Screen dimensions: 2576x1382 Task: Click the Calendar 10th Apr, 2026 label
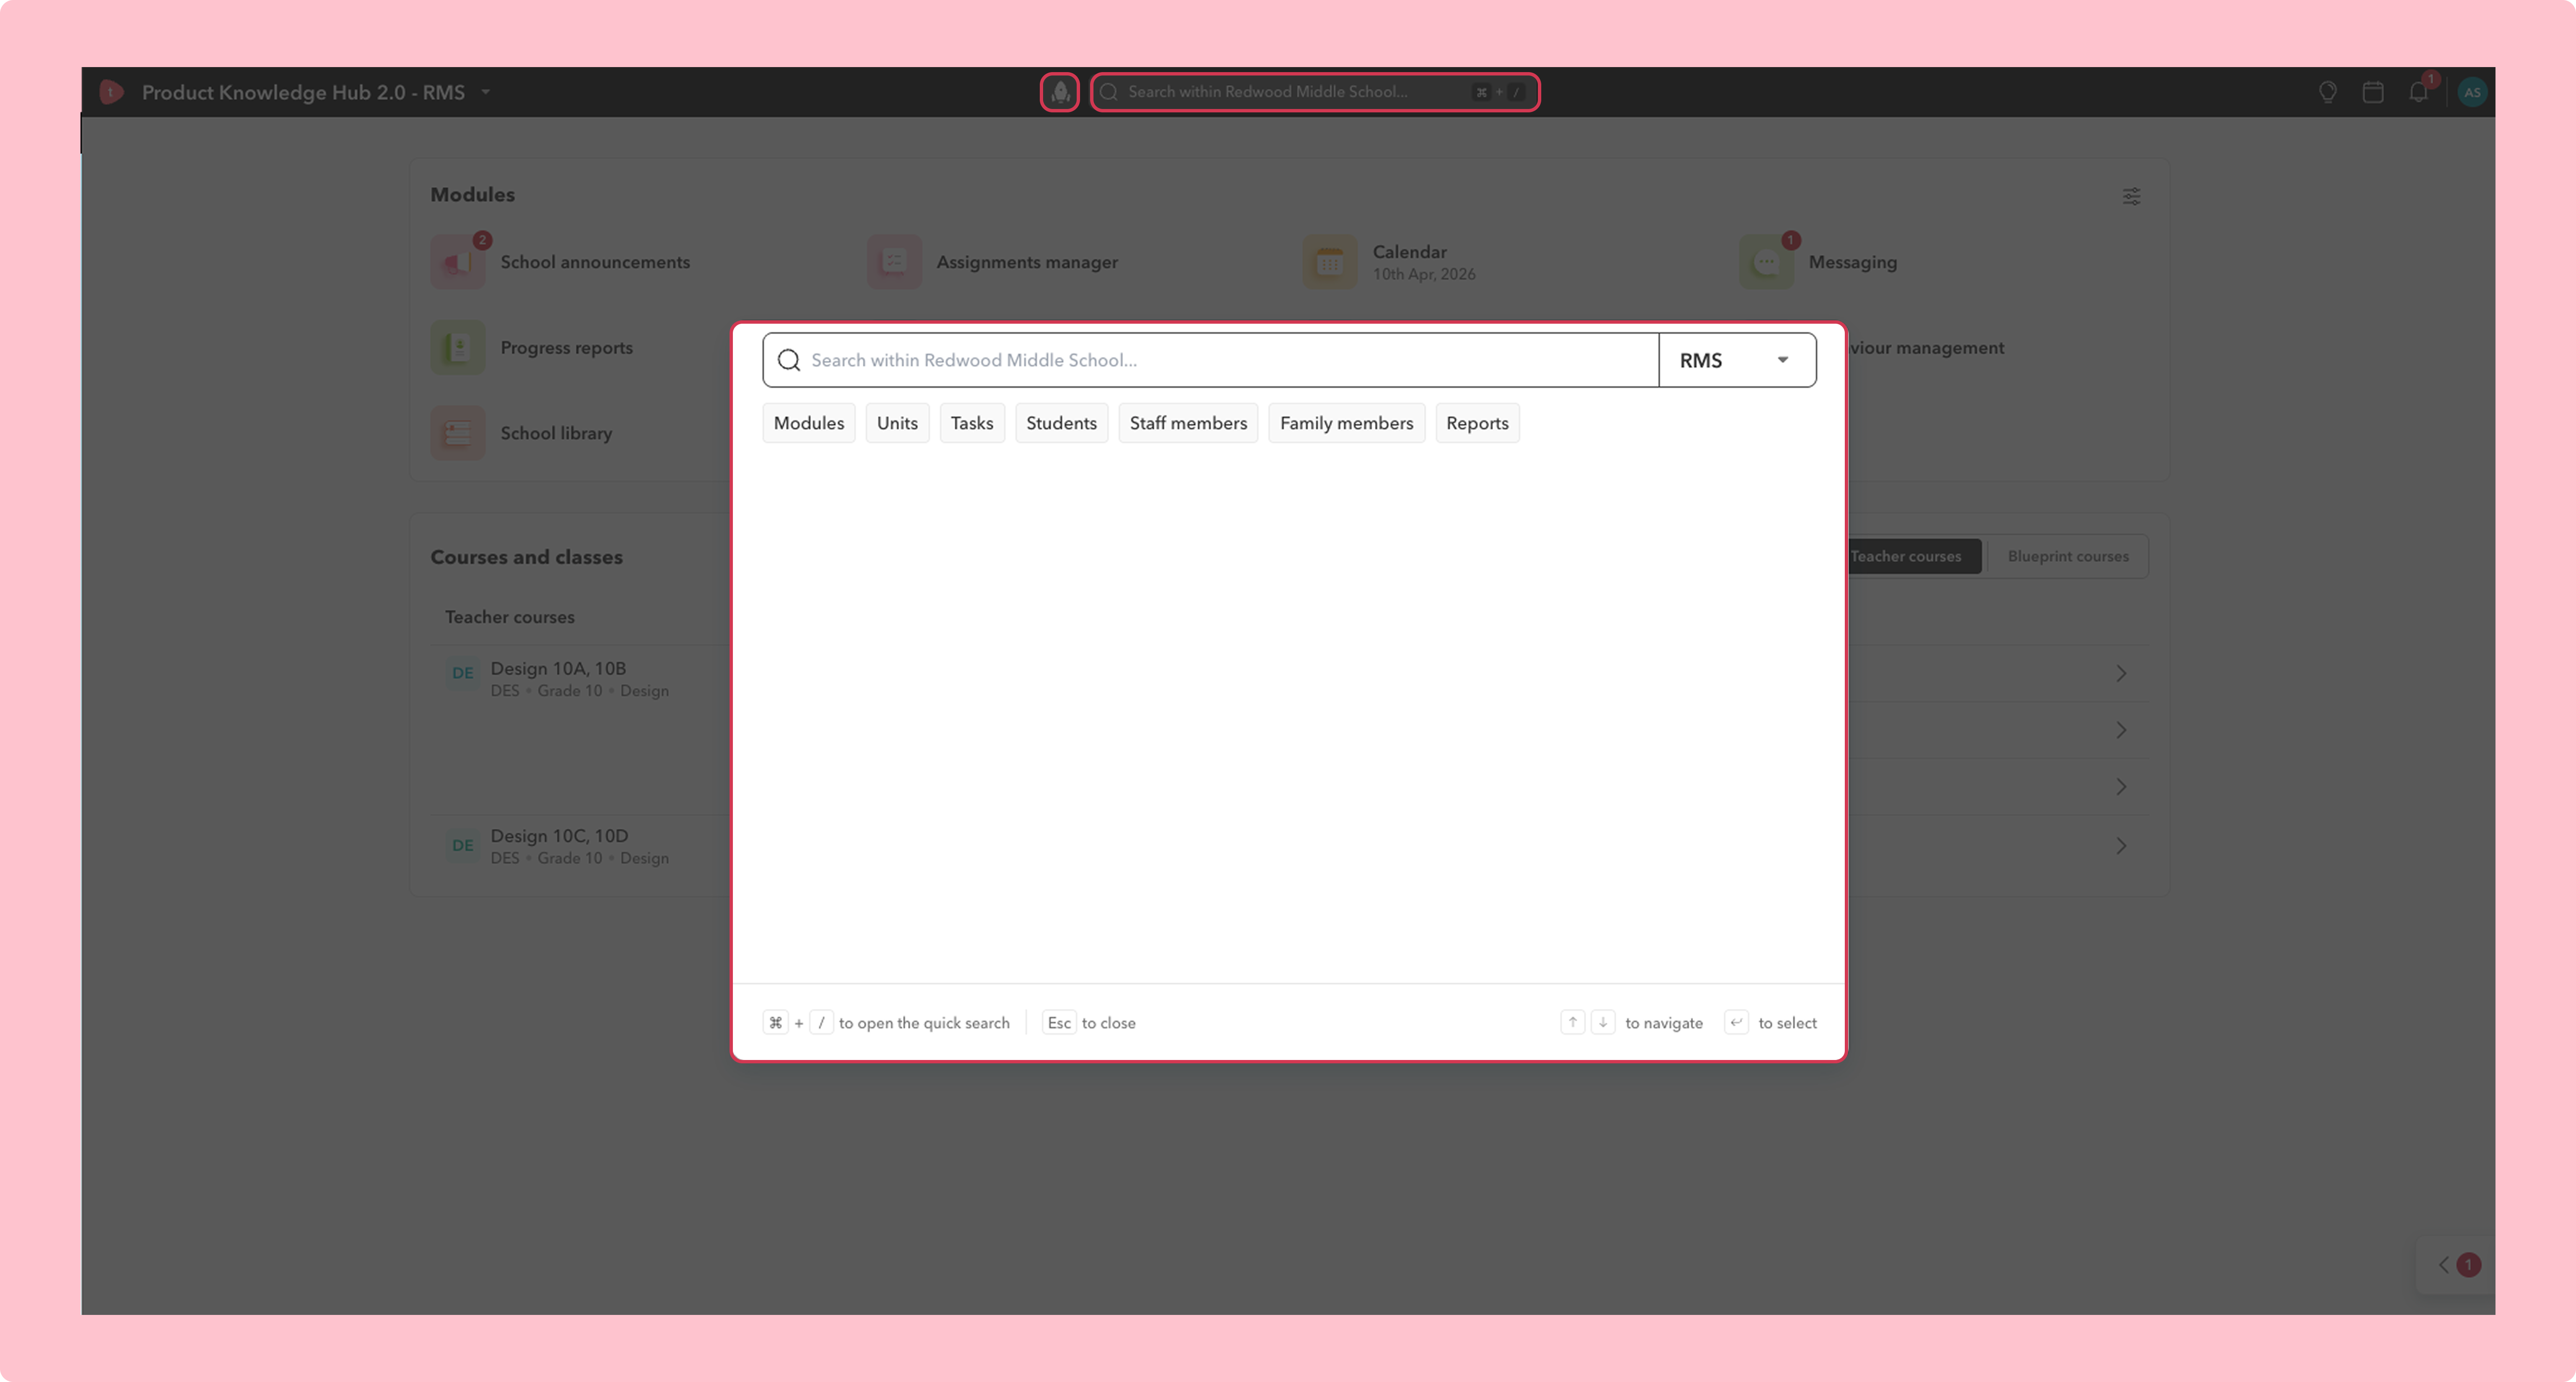(x=1424, y=262)
